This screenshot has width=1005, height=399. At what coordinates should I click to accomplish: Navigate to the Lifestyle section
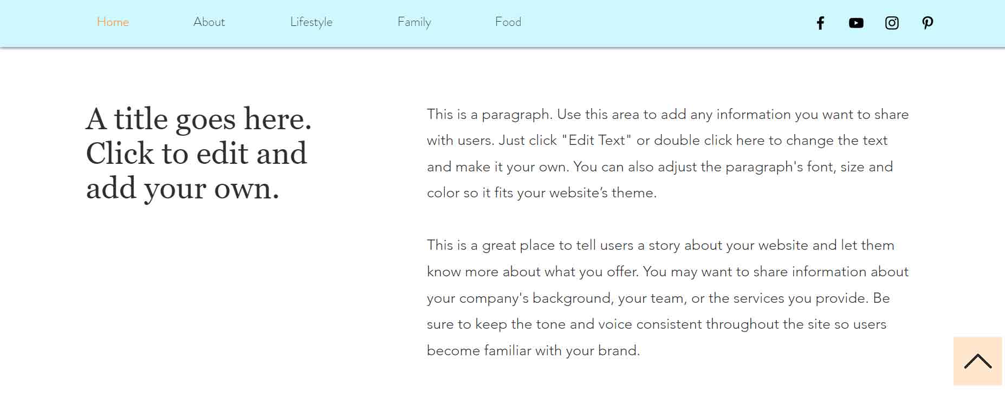pos(312,22)
